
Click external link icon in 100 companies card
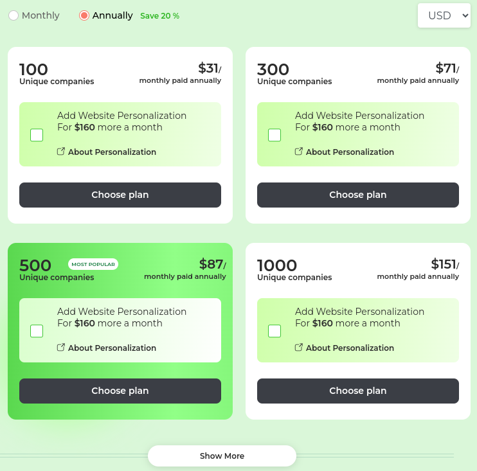[61, 151]
